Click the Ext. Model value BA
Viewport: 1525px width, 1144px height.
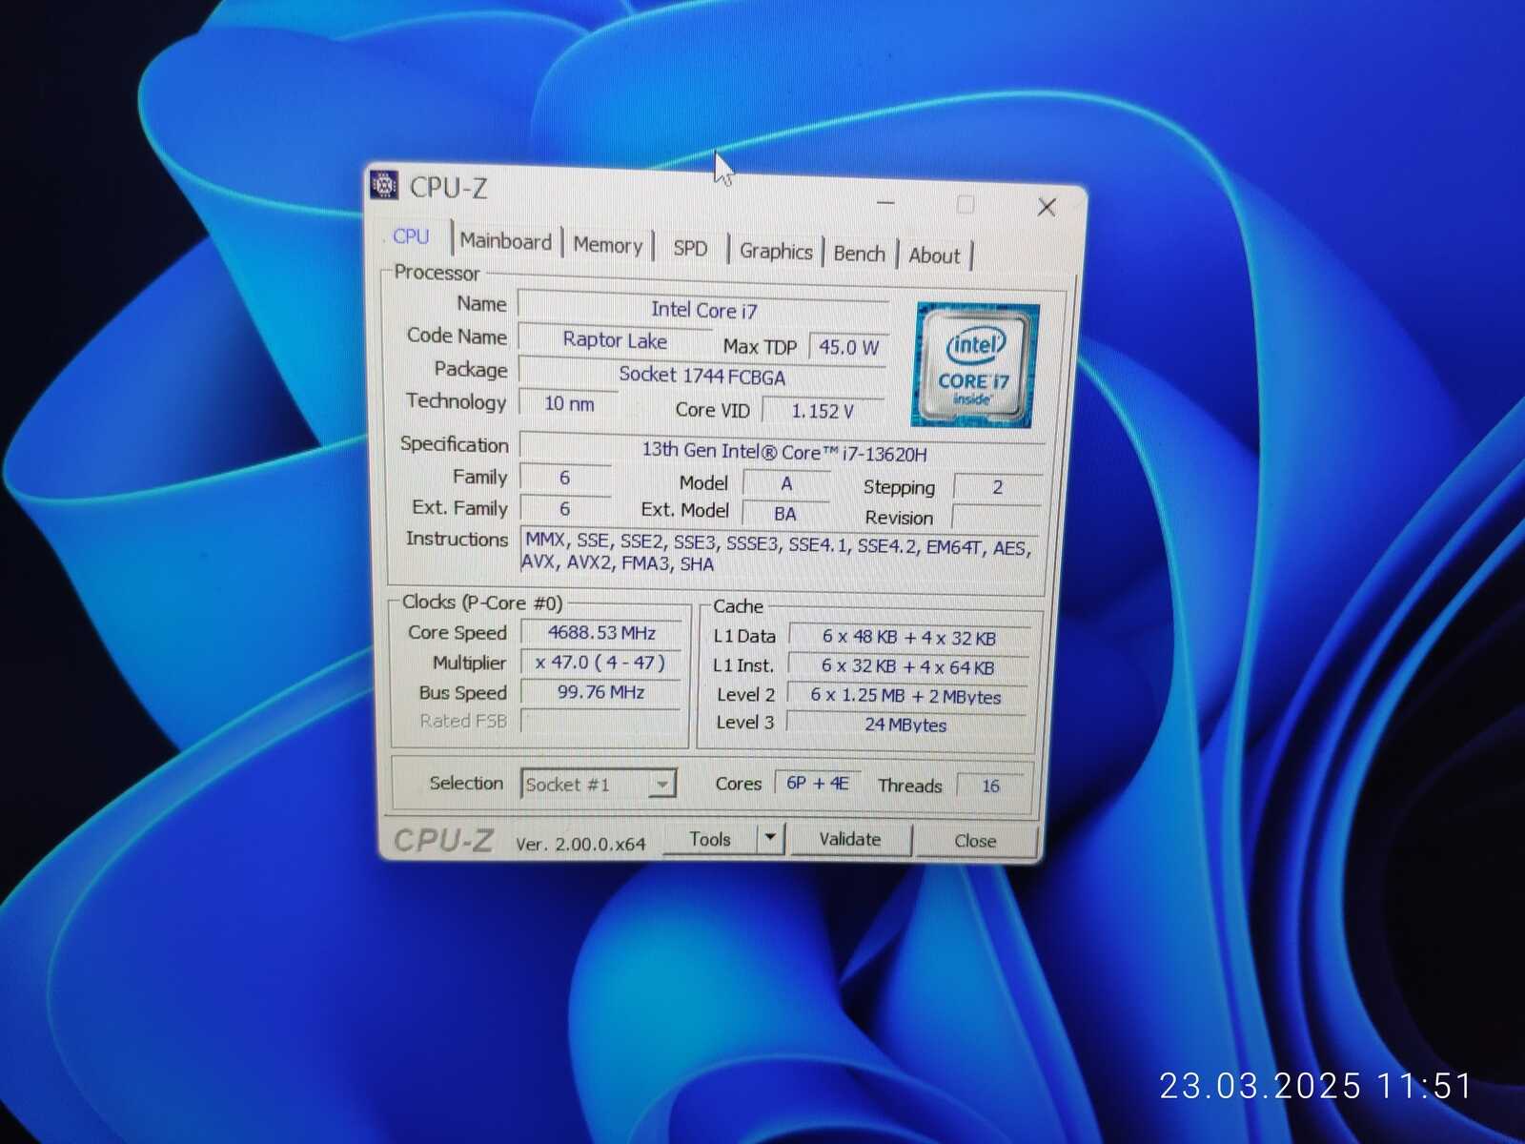click(x=785, y=514)
